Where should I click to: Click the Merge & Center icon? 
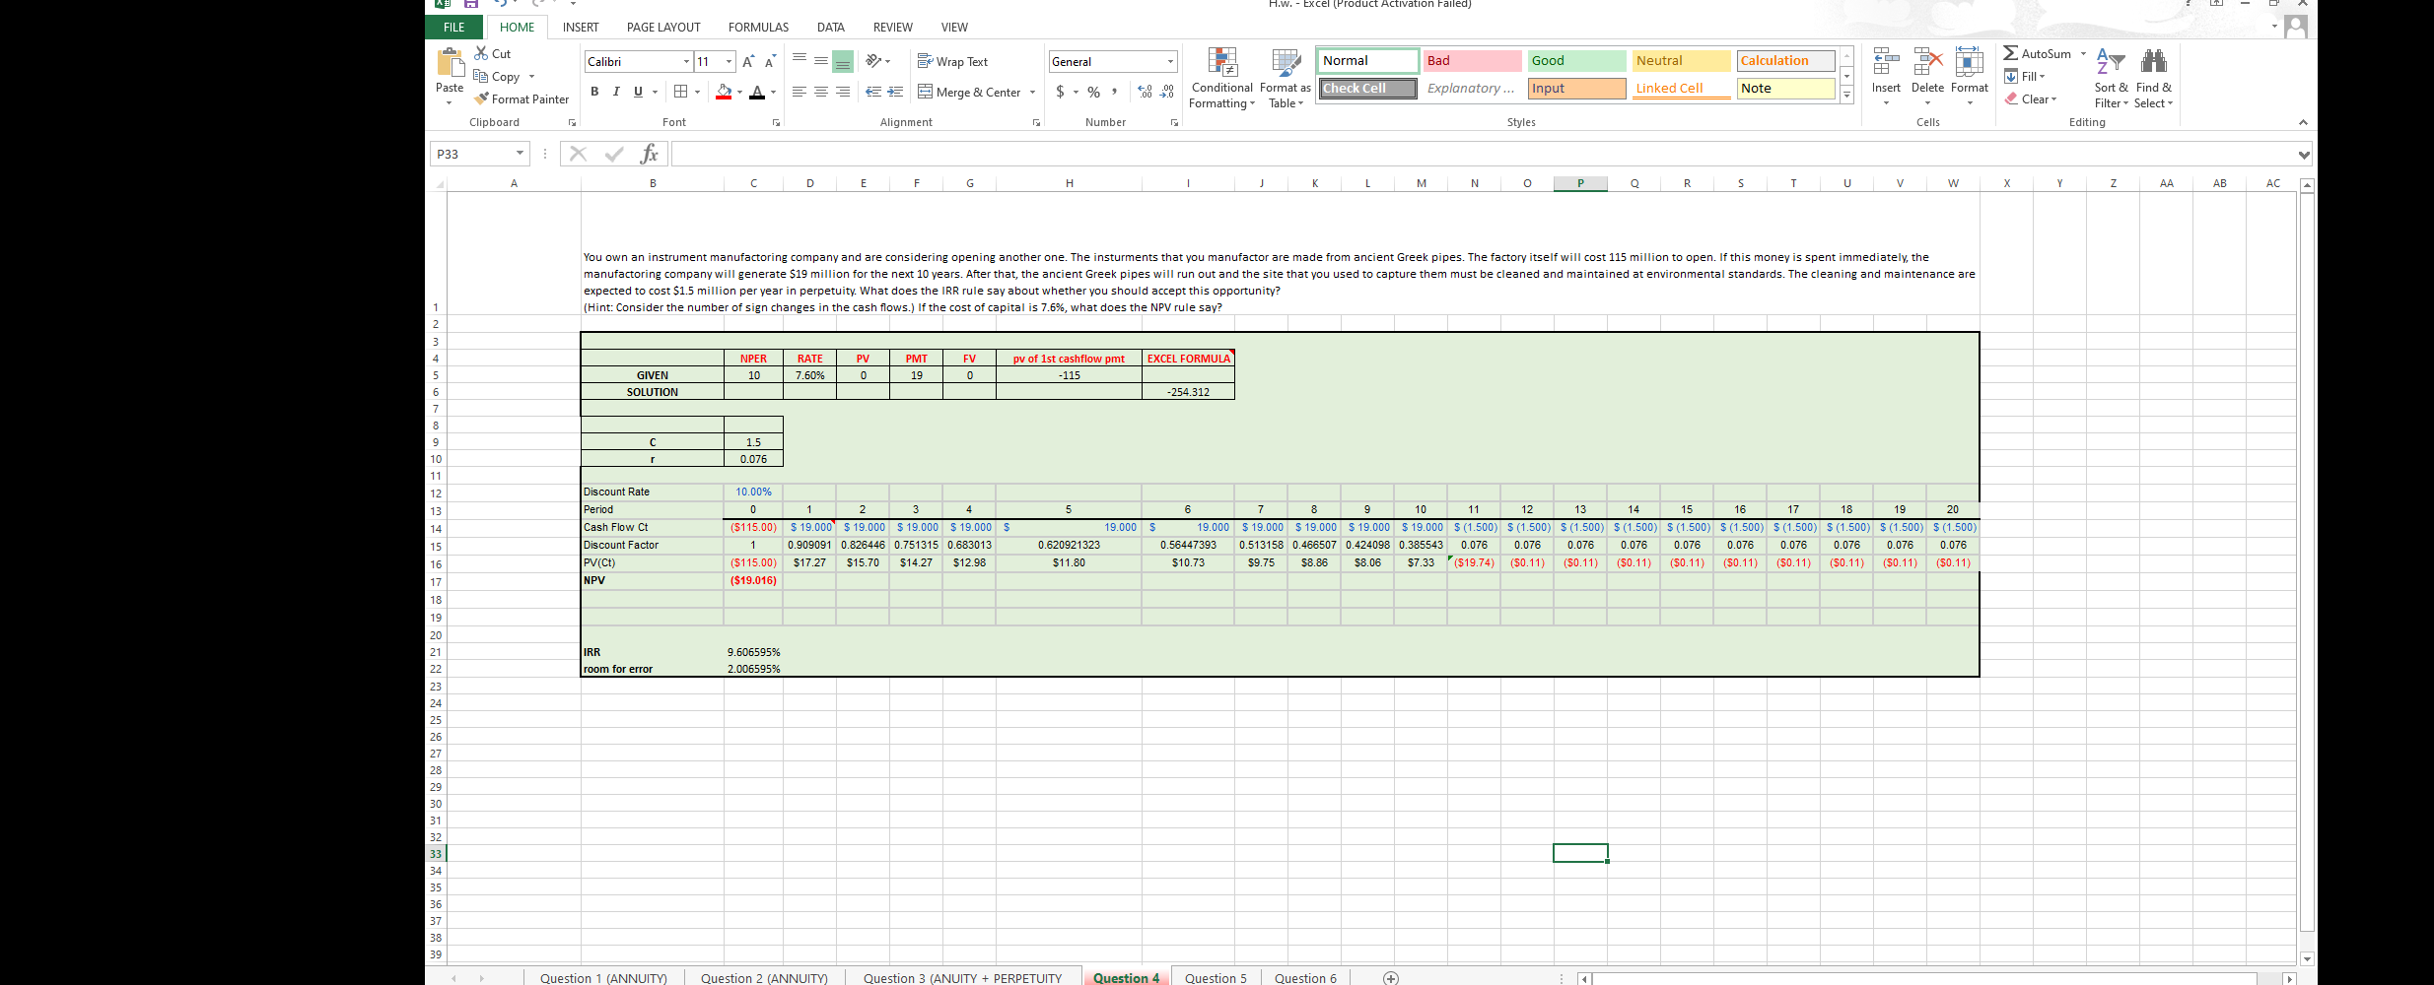[x=971, y=92]
